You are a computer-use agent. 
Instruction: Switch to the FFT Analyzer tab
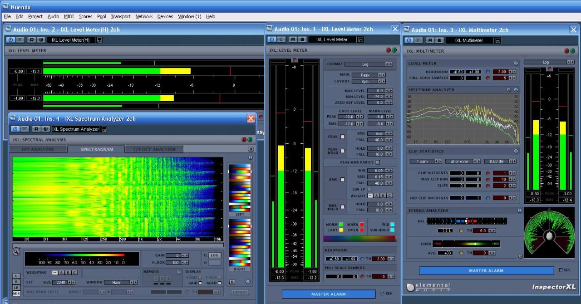click(38, 149)
